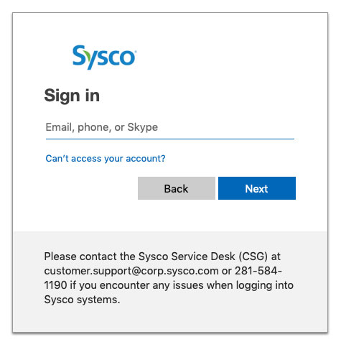Click the letter S in Sysco logo
This screenshot has height=347, width=341.
(79, 55)
